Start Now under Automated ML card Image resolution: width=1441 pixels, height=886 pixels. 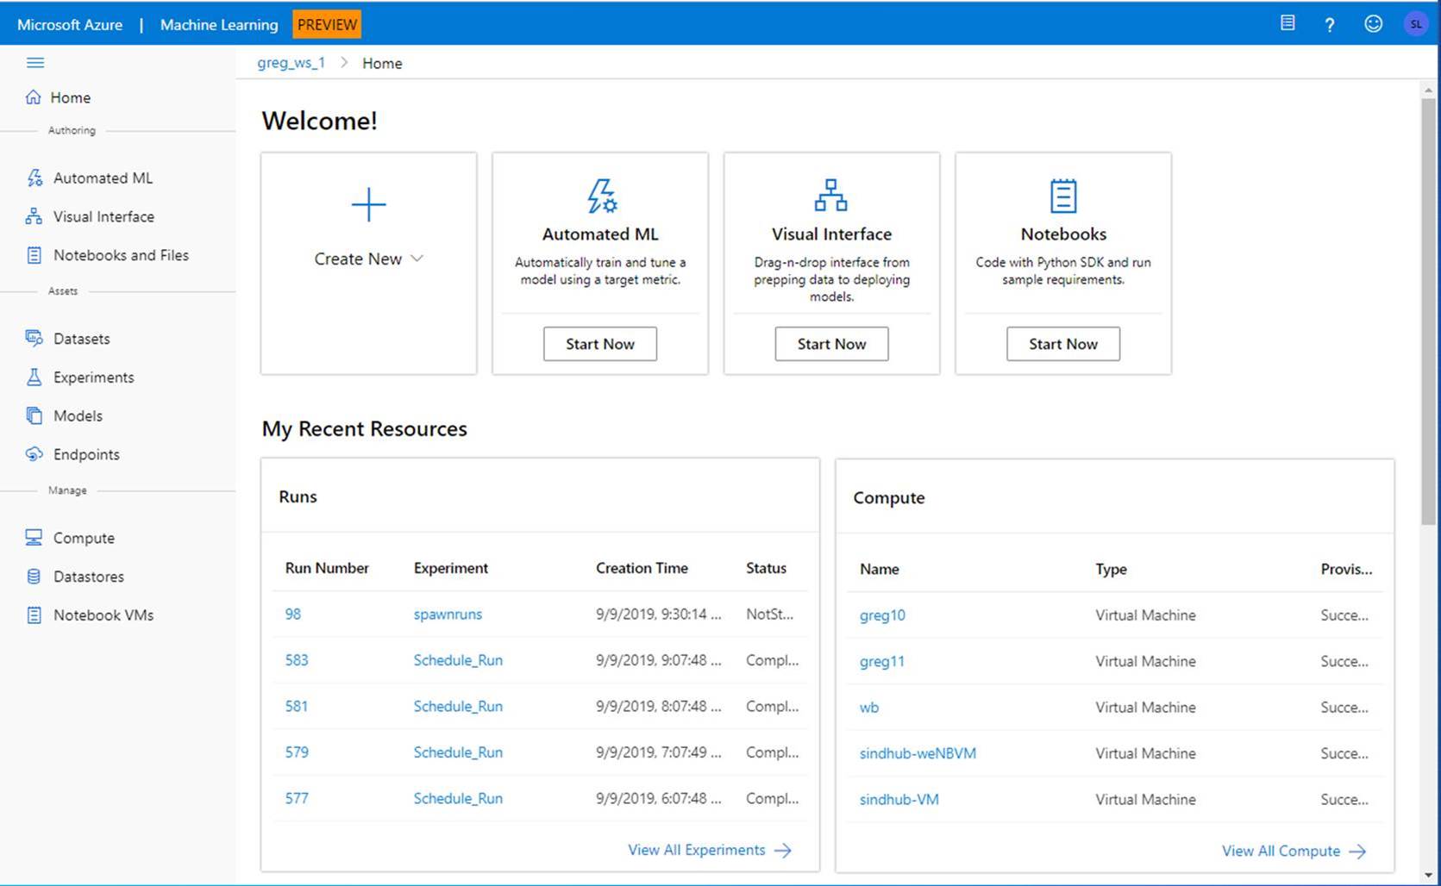599,343
